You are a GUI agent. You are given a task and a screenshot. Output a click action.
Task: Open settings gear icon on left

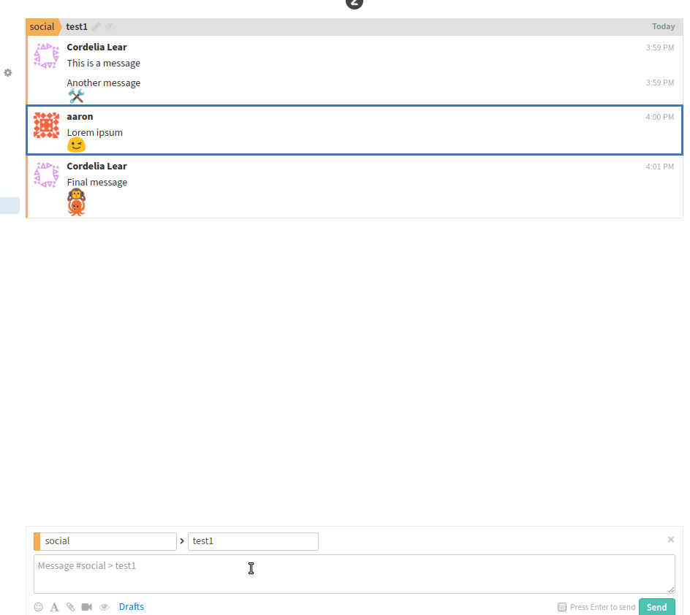click(x=8, y=72)
